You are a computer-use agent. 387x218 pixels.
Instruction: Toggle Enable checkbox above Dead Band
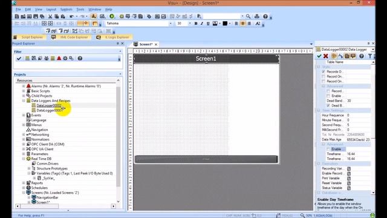click(x=328, y=96)
